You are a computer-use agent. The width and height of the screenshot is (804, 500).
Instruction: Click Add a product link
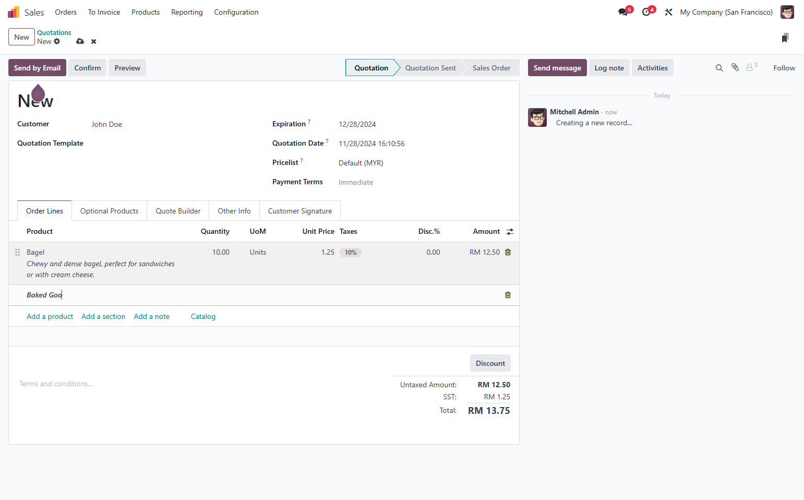pos(50,316)
